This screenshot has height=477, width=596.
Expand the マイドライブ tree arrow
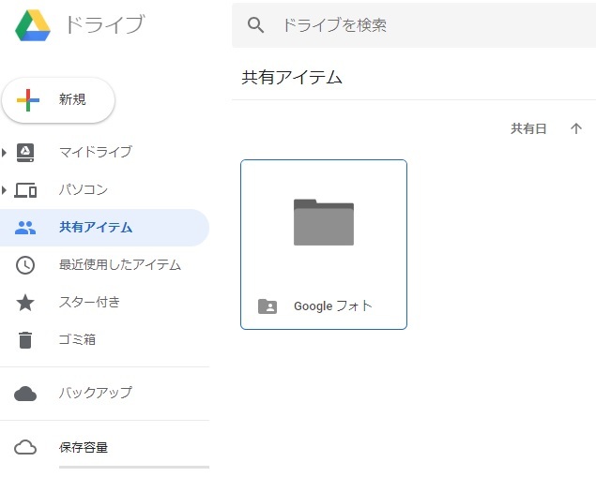coord(5,152)
